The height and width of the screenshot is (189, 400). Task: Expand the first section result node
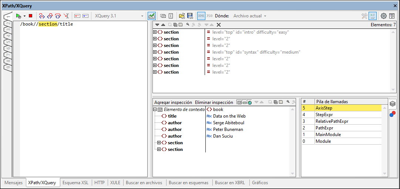click(x=155, y=32)
